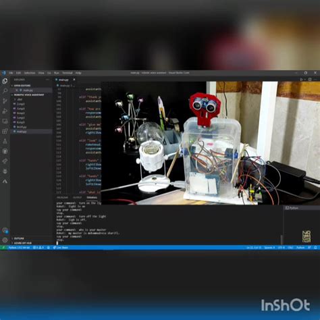Switch to the Output panel tab
The width and height of the screenshot is (320, 320).
pyautogui.click(x=78, y=197)
